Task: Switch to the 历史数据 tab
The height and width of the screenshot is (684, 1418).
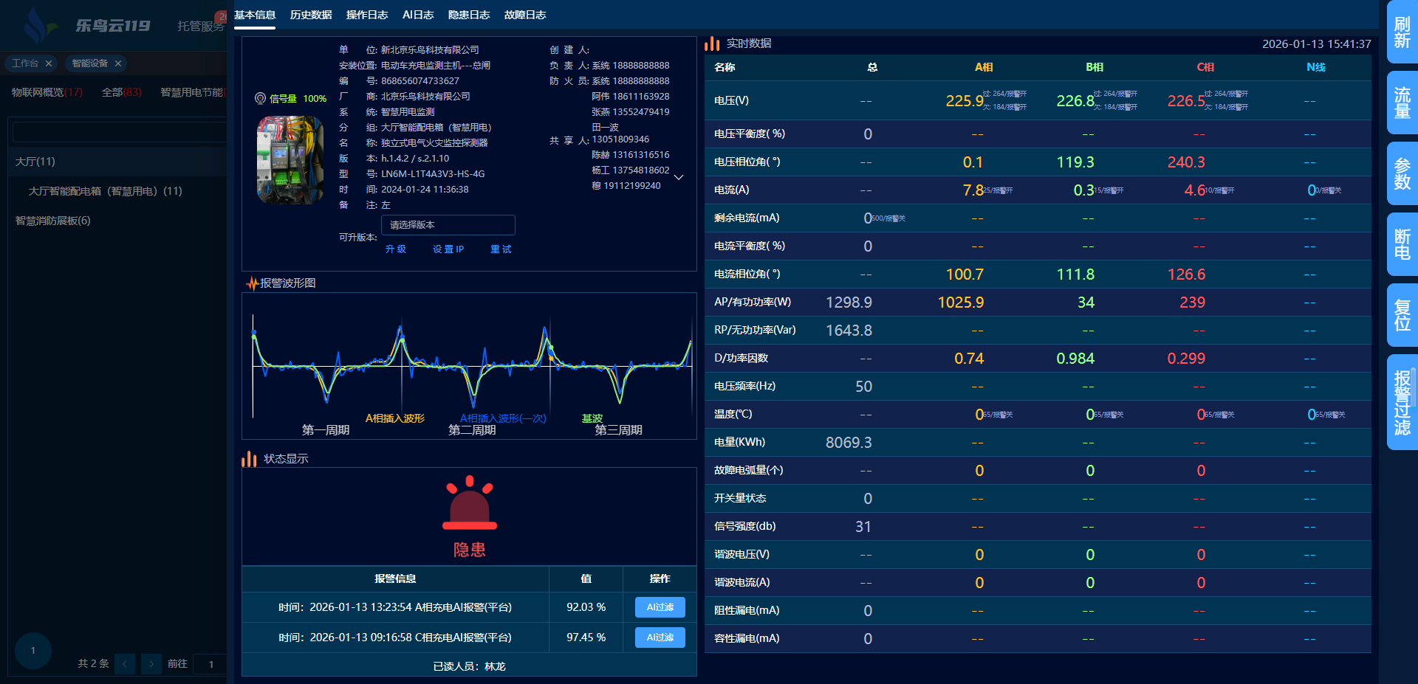Action: tap(311, 15)
